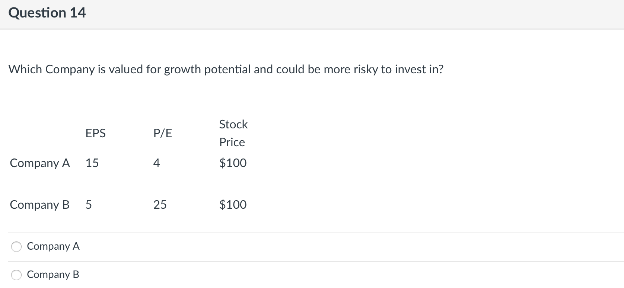Click the first answer option row
Viewport: 624px width, 288px height.
pyautogui.click(x=149, y=246)
